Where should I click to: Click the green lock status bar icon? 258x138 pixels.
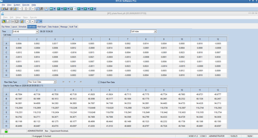point(6,131)
